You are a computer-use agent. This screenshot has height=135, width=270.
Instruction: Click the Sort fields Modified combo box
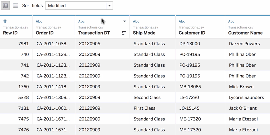coord(79,6)
